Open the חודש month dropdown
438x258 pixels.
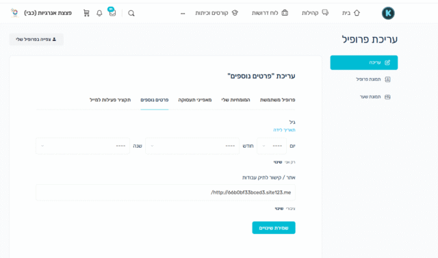pyautogui.click(x=192, y=146)
